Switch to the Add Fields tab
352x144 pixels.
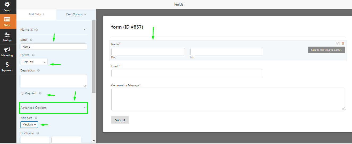[x=36, y=14]
